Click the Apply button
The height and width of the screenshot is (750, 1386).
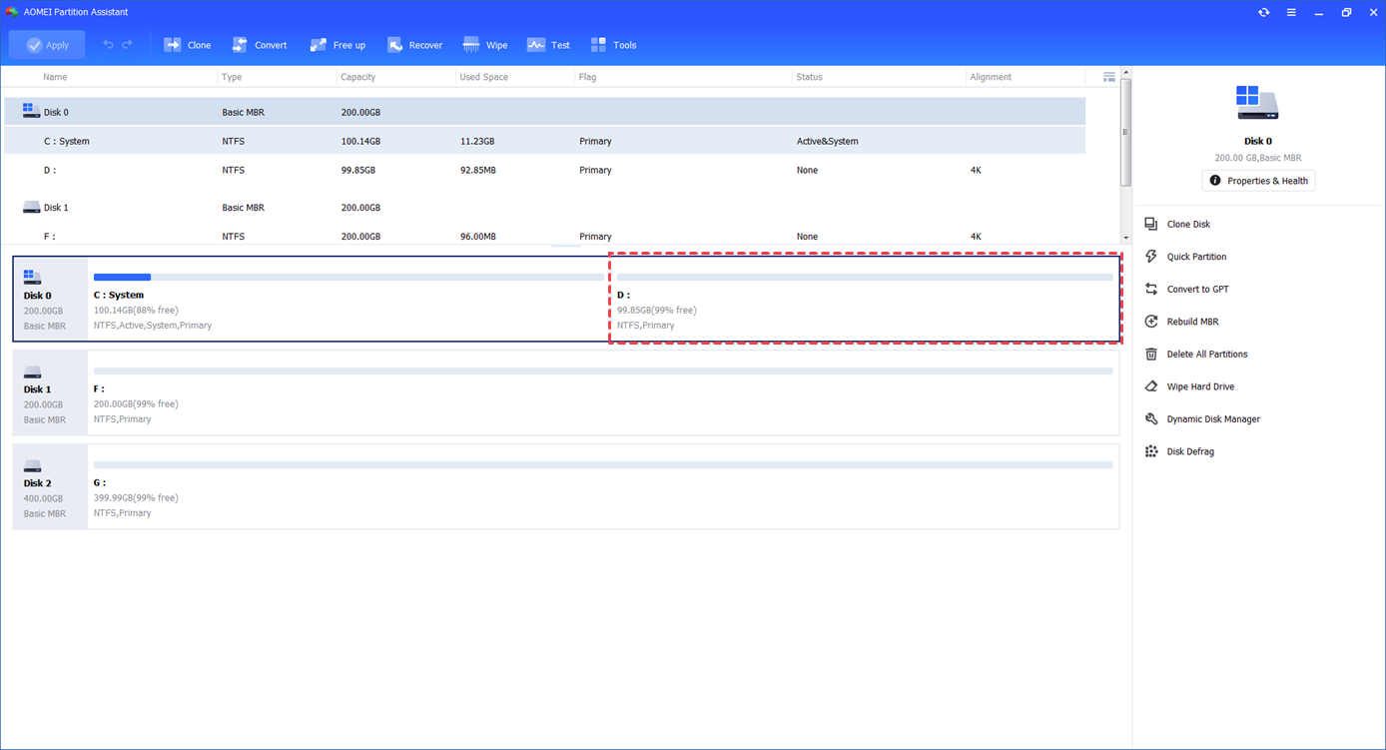click(47, 45)
